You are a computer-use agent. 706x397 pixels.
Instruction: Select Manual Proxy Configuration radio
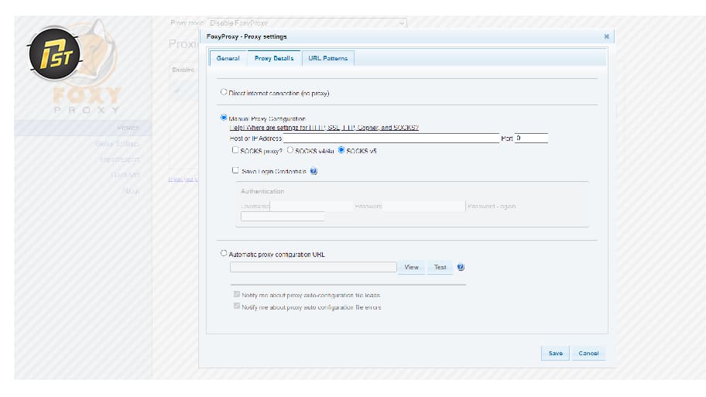coord(224,118)
